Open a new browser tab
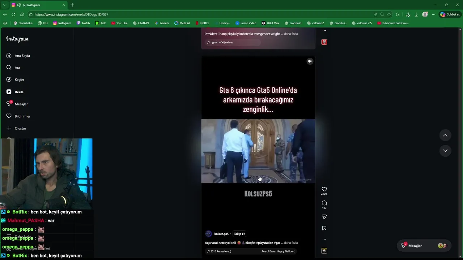The image size is (463, 260). click(72, 5)
